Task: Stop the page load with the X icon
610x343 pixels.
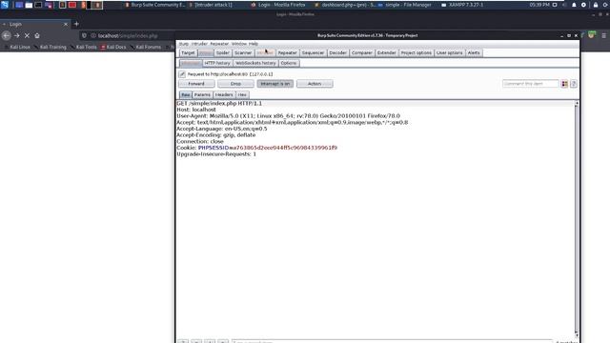Action: click(27, 35)
